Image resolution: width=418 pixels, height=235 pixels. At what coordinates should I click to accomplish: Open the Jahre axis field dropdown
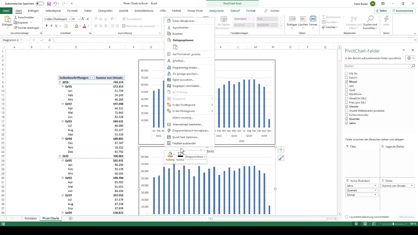click(376, 186)
